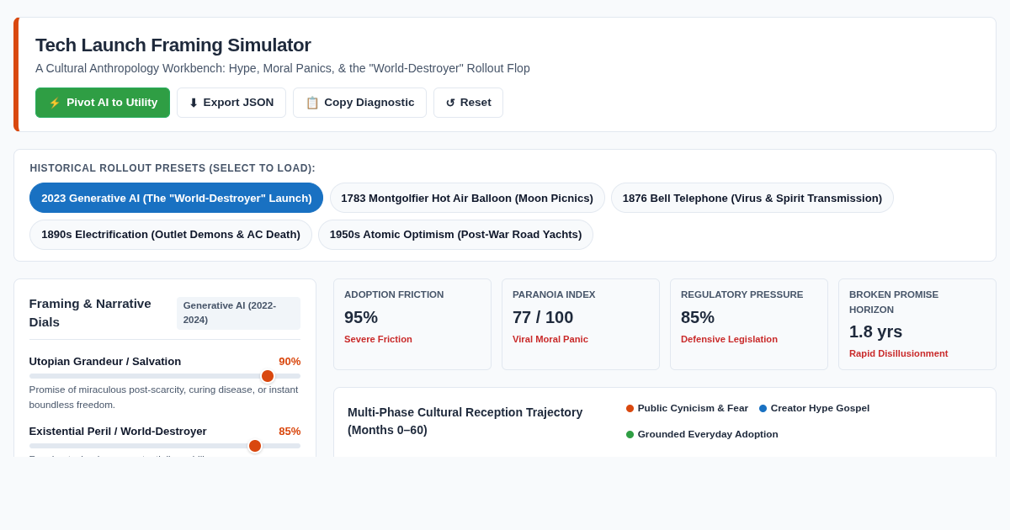Click the clipboard icon beside Copy Diagnostic
The width and height of the screenshot is (1010, 530).
[312, 103]
